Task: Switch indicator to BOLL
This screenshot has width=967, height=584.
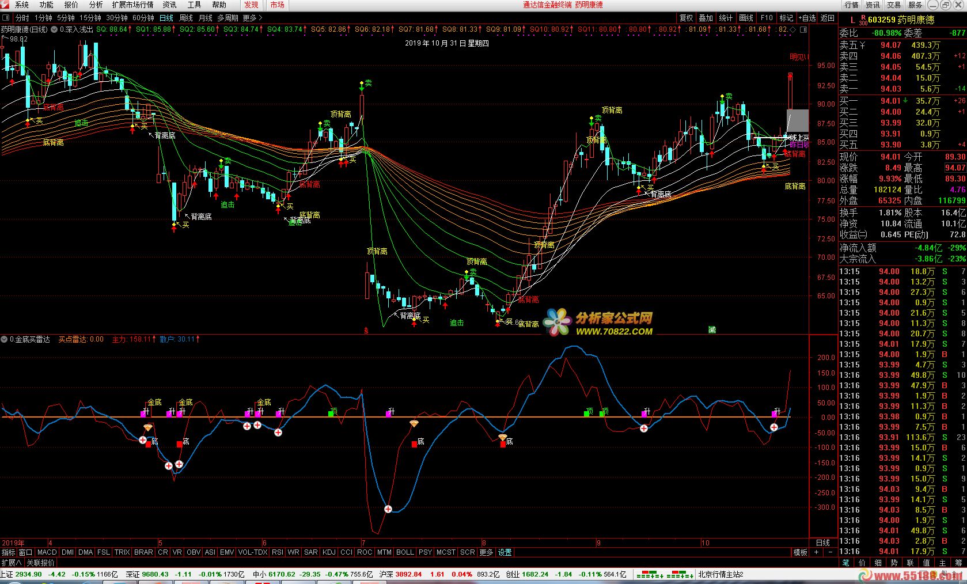Action: [x=405, y=552]
